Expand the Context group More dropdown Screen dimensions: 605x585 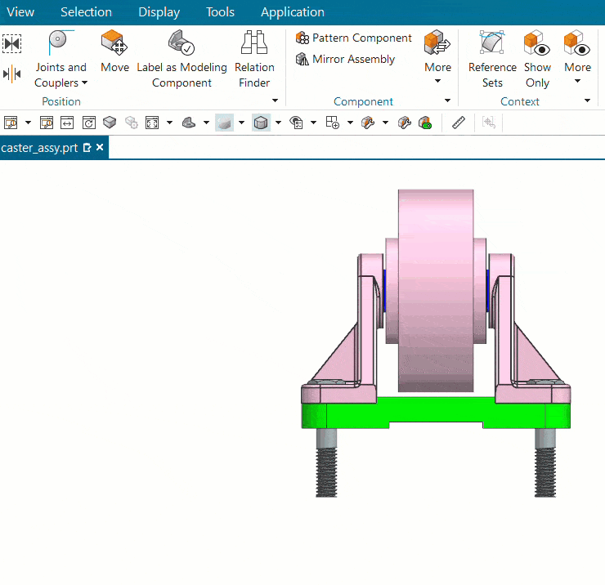pos(577,56)
